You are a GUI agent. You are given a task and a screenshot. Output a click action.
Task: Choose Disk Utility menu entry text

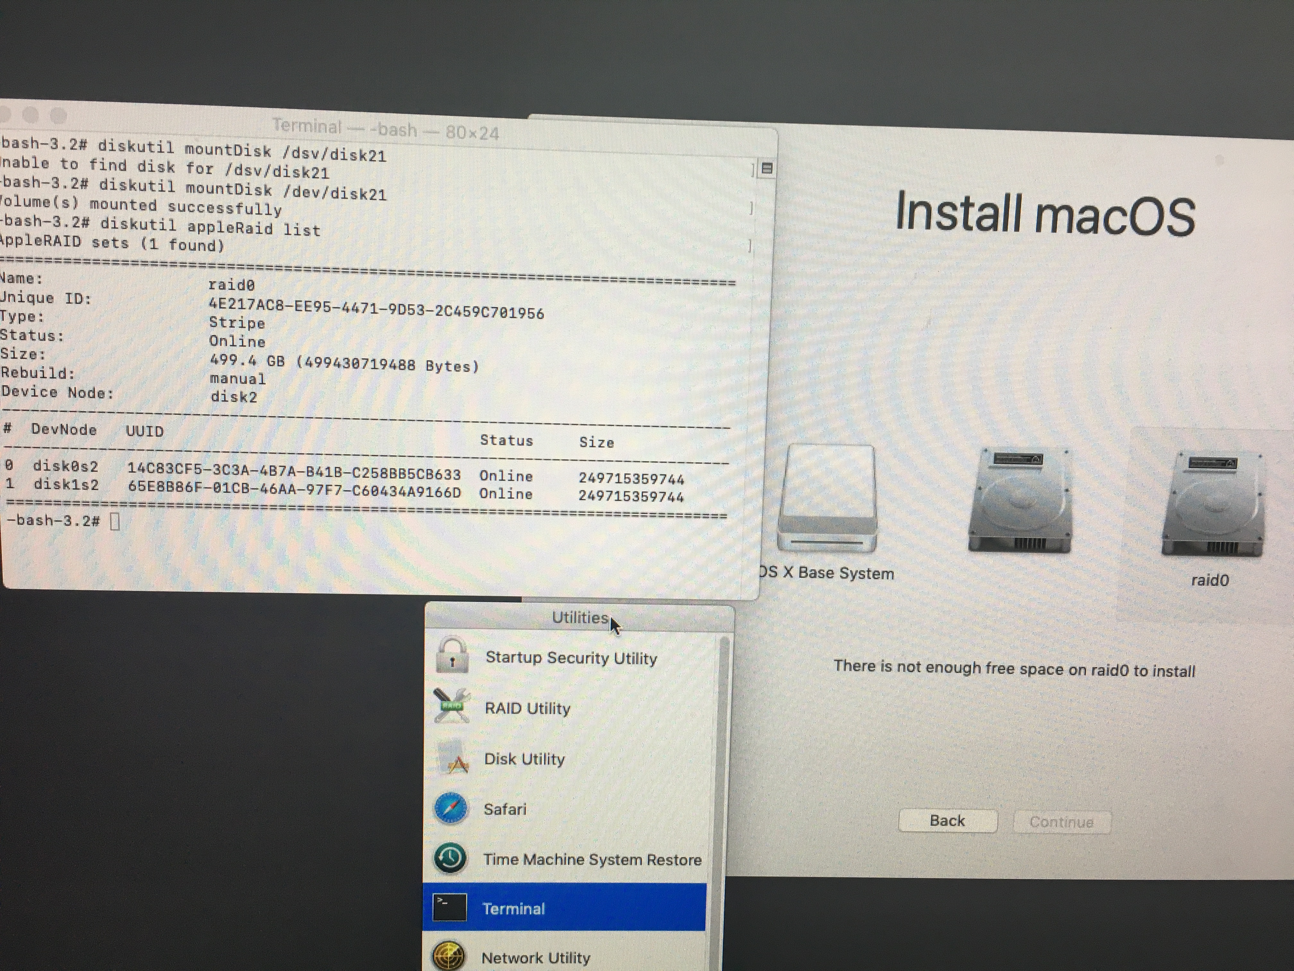coord(524,759)
